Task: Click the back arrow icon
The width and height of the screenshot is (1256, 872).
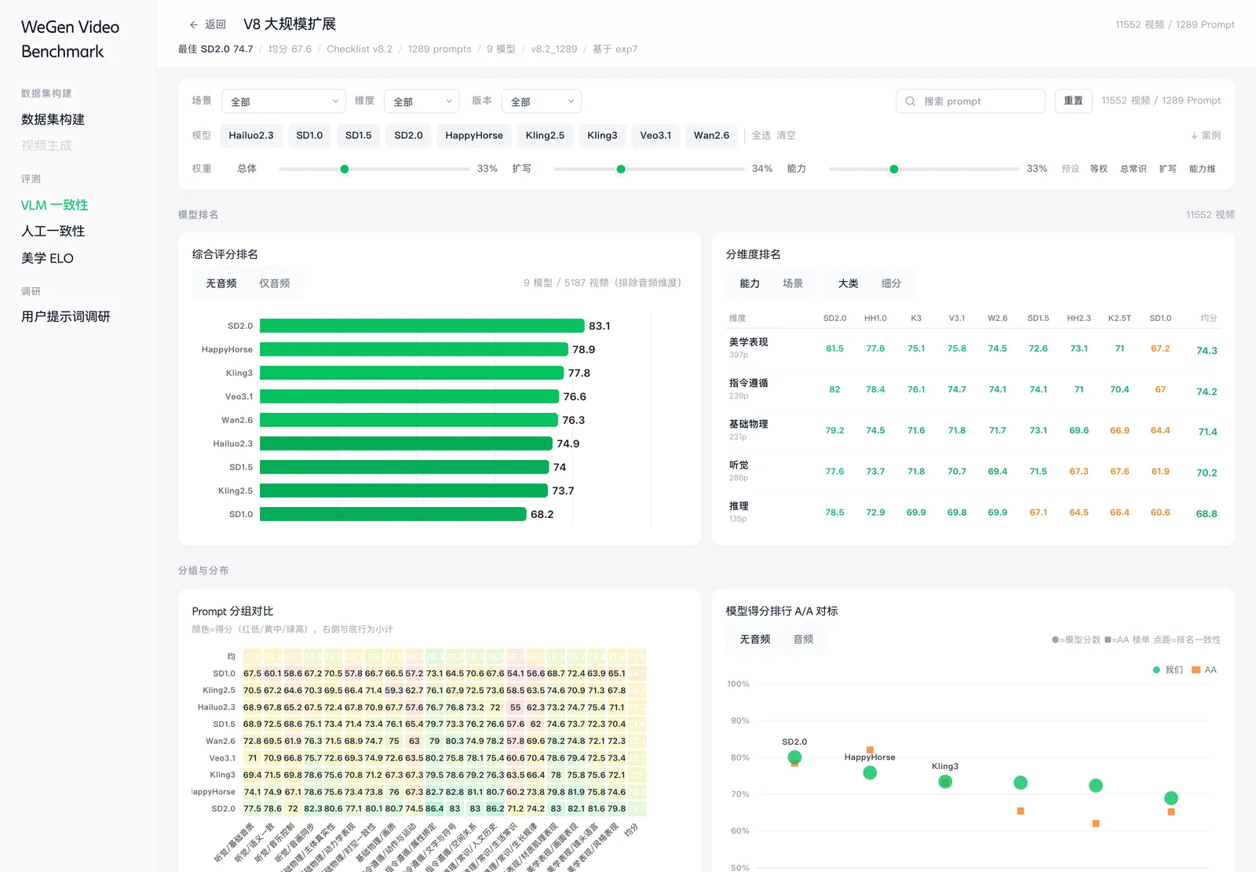Action: (x=194, y=24)
